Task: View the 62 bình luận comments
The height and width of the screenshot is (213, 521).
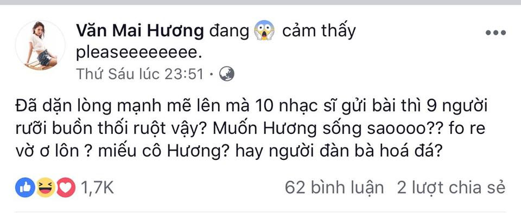Action: tap(334, 188)
